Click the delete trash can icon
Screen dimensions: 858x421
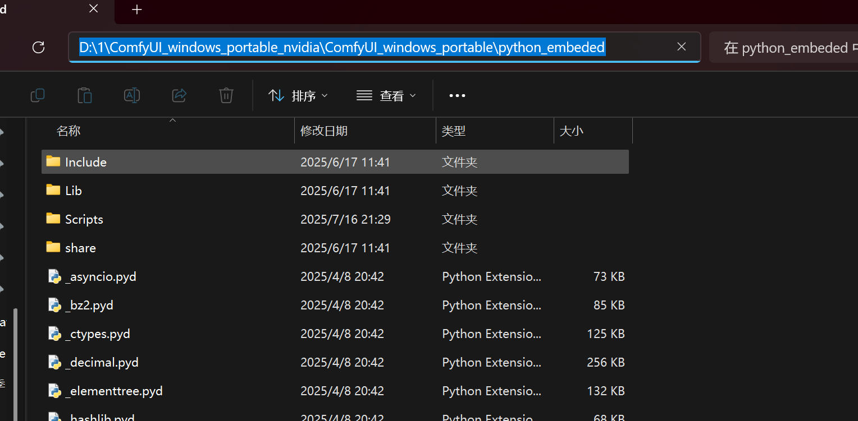[x=226, y=96]
